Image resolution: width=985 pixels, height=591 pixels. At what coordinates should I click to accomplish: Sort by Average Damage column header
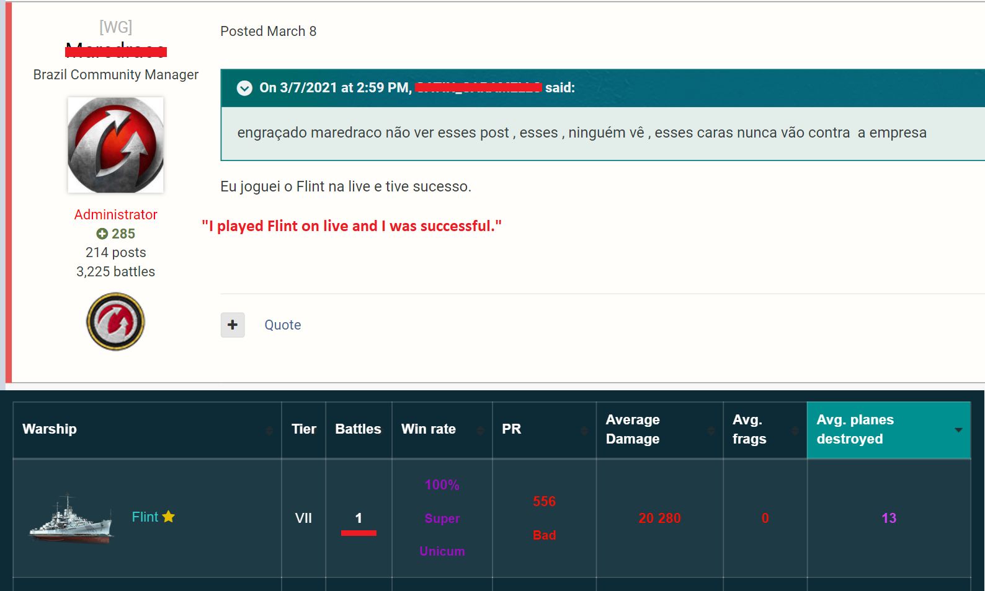point(633,429)
